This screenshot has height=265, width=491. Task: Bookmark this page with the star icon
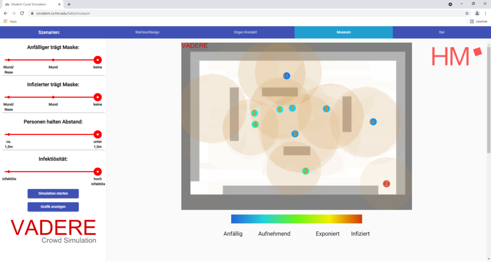coord(467,13)
